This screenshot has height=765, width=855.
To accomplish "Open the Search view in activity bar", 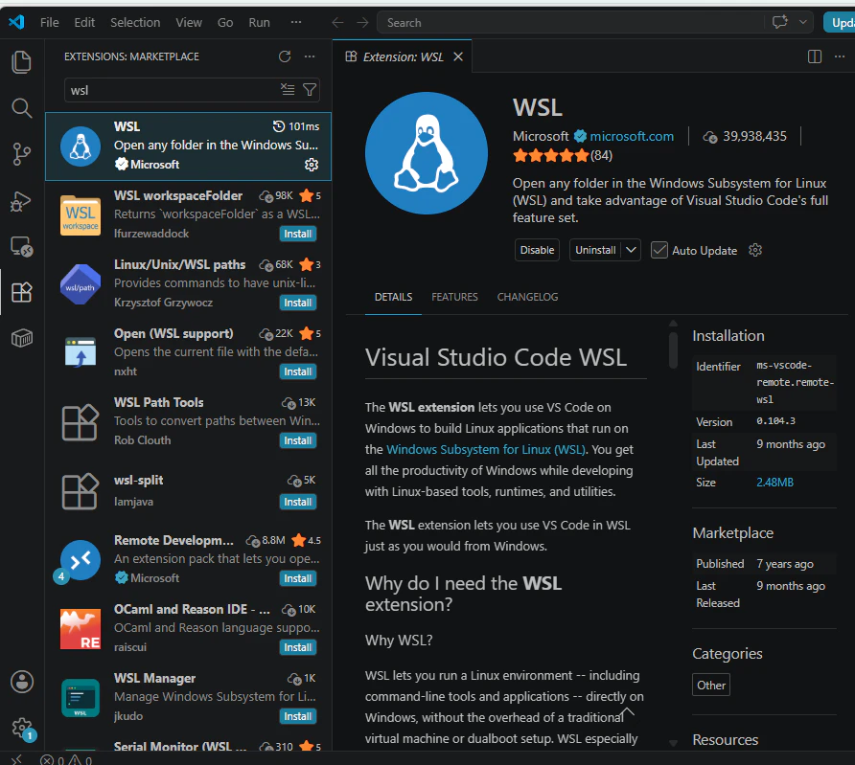I will tap(21, 108).
